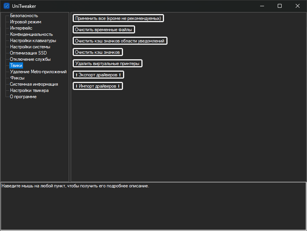The image size is (307, 231).
Task: Open Настройки твикера
Action: 29,90
